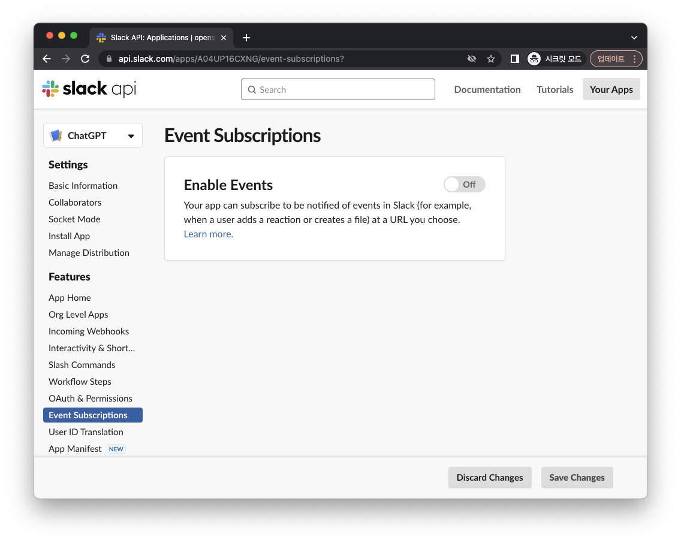Open the ChatGPT app selector dropdown
681x543 pixels.
[93, 136]
